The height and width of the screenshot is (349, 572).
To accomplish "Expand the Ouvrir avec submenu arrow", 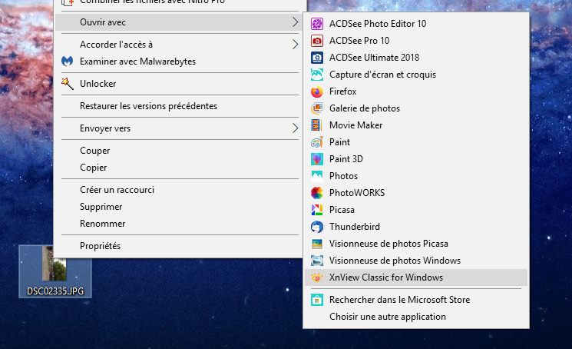I will [295, 23].
